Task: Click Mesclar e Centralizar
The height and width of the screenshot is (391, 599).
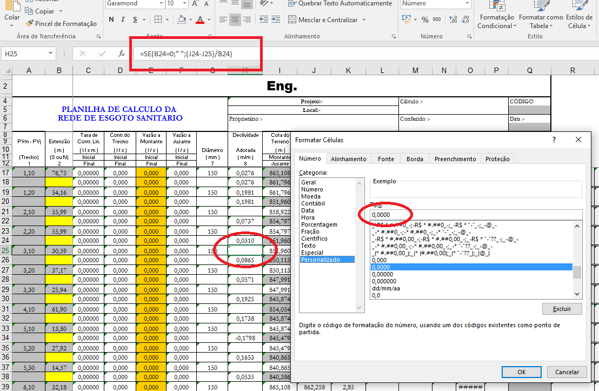Action: (x=323, y=19)
